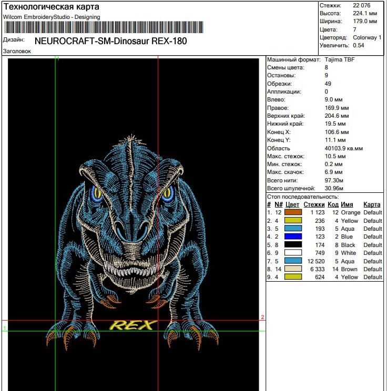This screenshot has height=391, width=387.
Task: Click the Brown swatch in row 8
Action: (x=293, y=269)
